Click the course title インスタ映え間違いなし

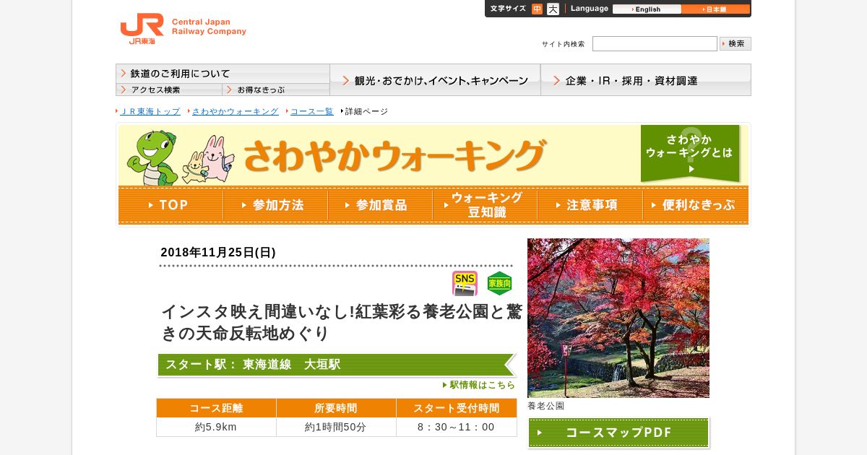coord(341,323)
